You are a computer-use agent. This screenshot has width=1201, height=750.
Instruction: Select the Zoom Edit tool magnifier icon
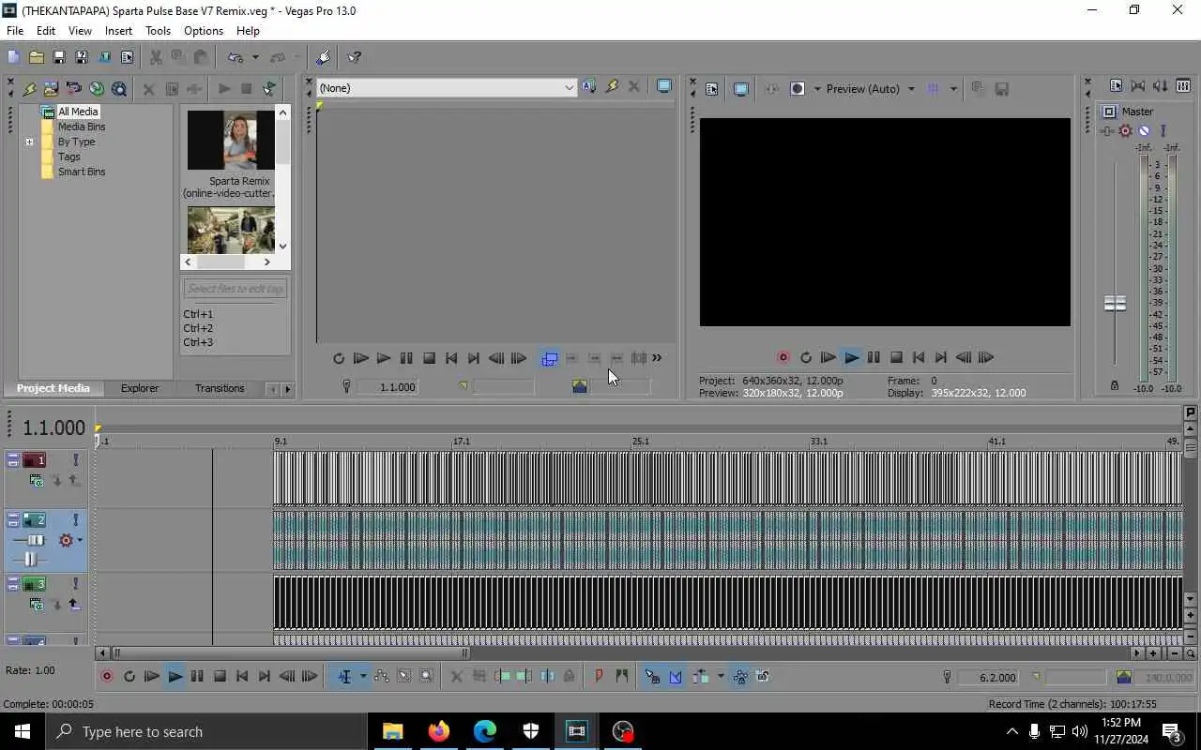(427, 677)
